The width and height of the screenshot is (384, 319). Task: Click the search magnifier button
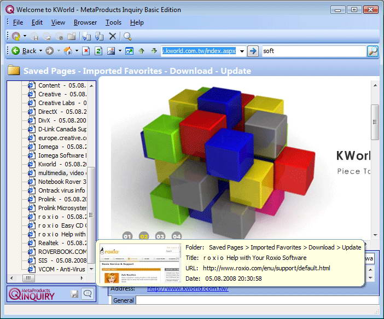[x=373, y=51]
